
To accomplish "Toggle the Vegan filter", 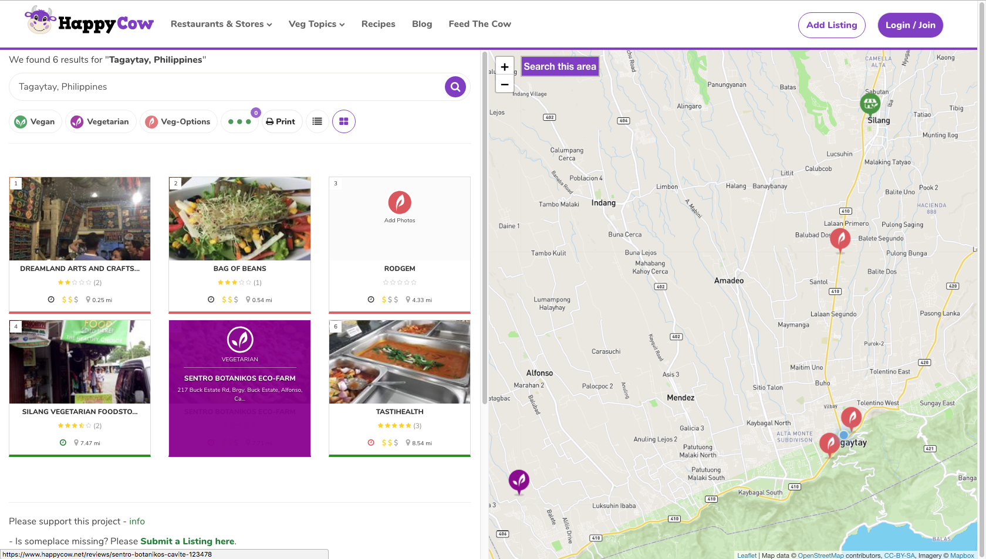I will [35, 121].
